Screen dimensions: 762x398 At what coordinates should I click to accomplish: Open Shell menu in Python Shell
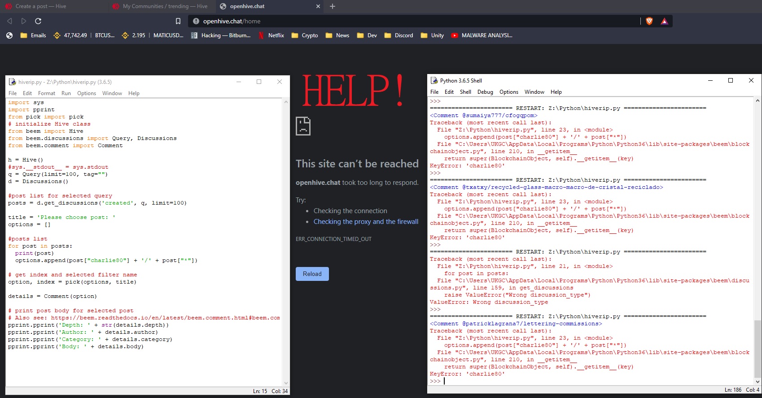(x=466, y=92)
